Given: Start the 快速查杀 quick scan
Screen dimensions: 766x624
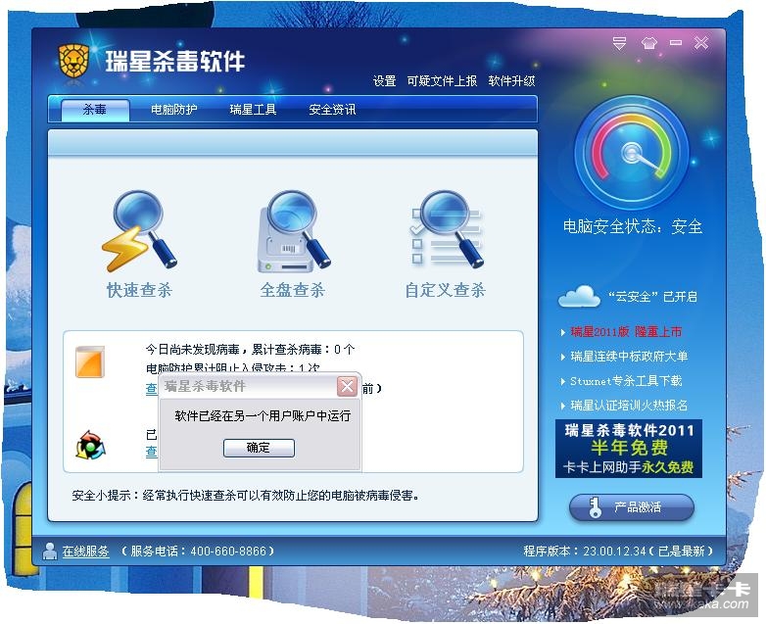Looking at the screenshot, I should [139, 244].
